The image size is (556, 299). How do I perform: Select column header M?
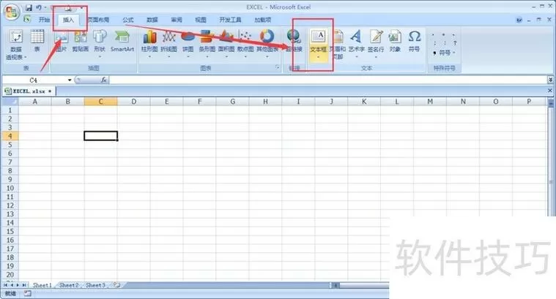(x=430, y=102)
